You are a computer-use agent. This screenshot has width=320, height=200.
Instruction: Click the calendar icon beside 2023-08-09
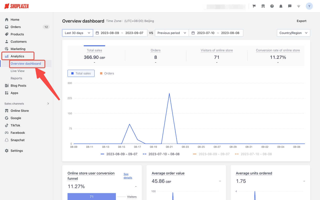(97, 33)
